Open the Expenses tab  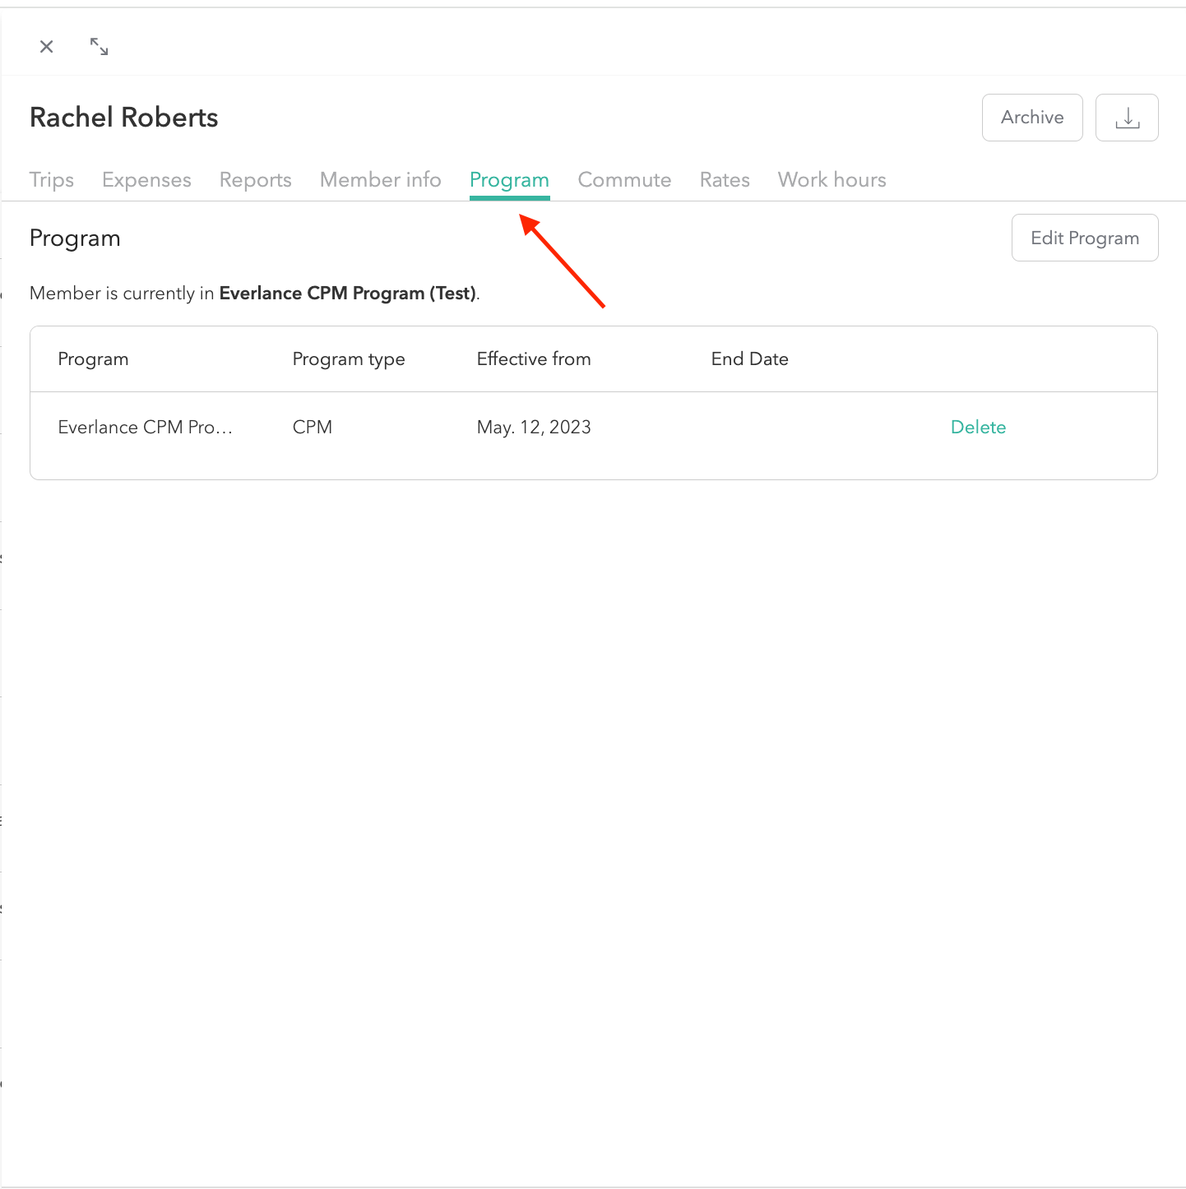coord(146,180)
